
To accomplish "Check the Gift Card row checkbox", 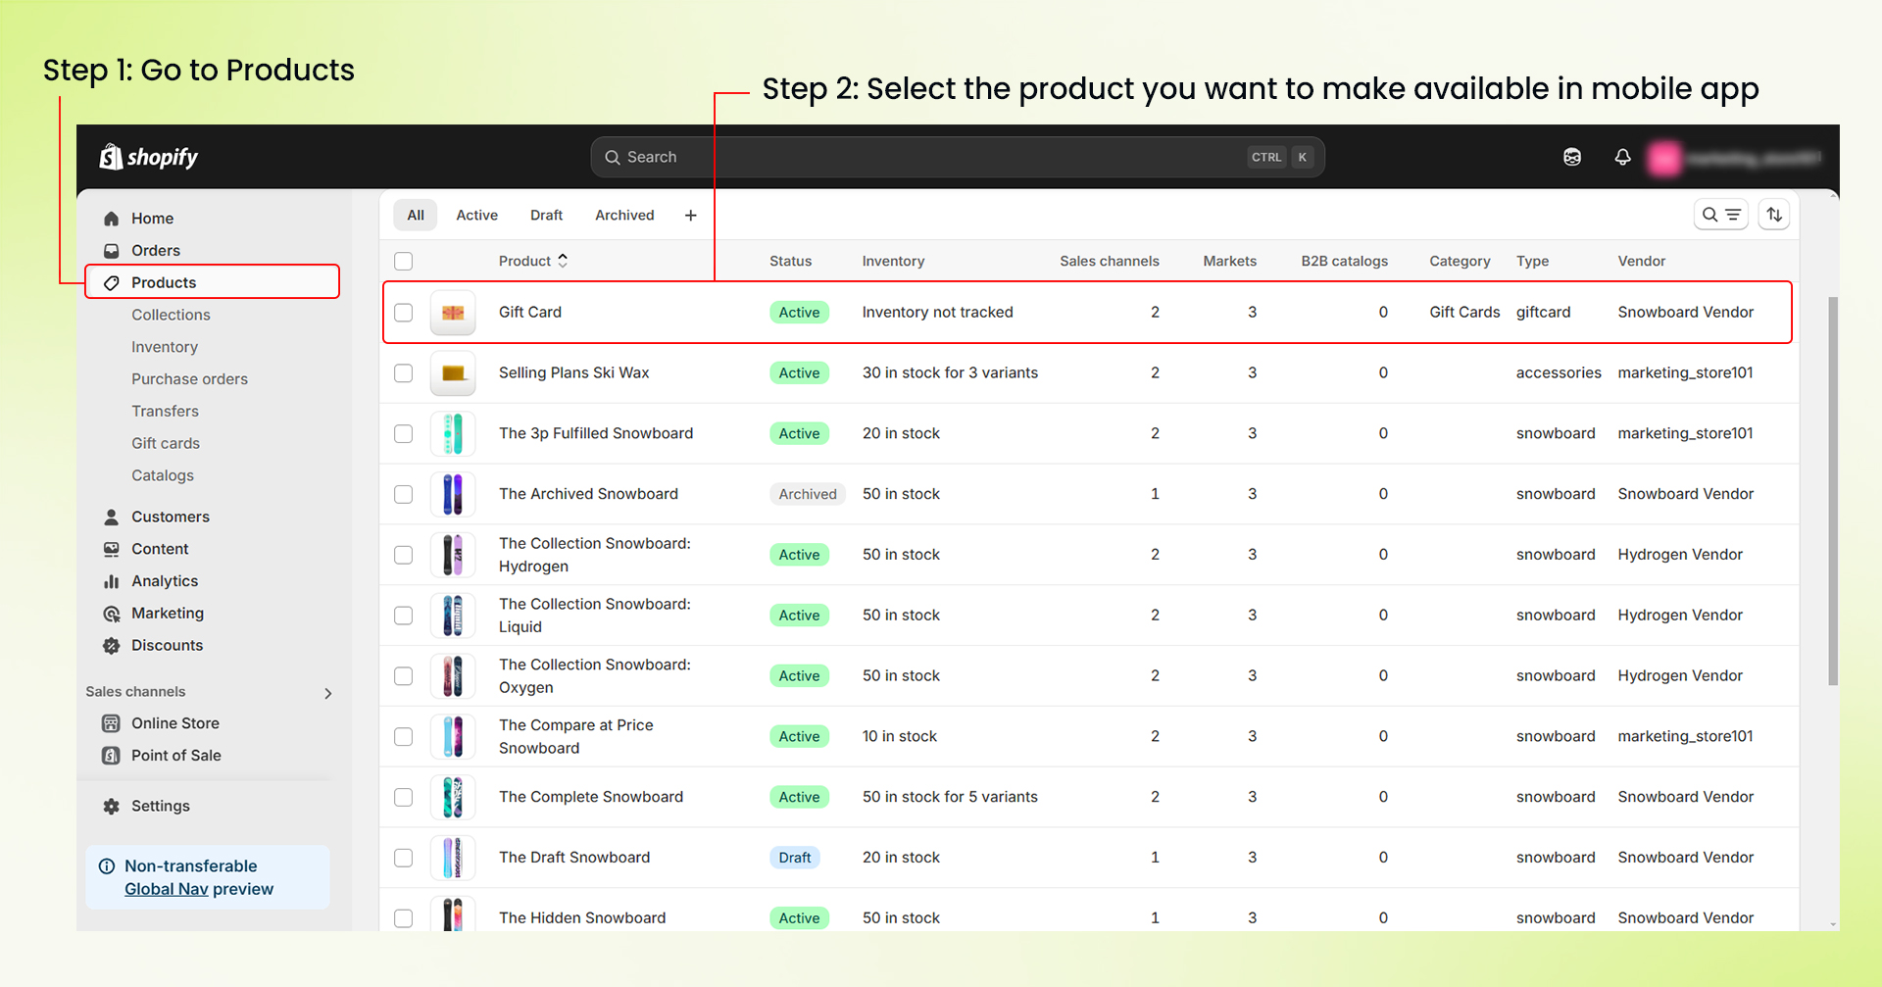I will click(x=403, y=312).
